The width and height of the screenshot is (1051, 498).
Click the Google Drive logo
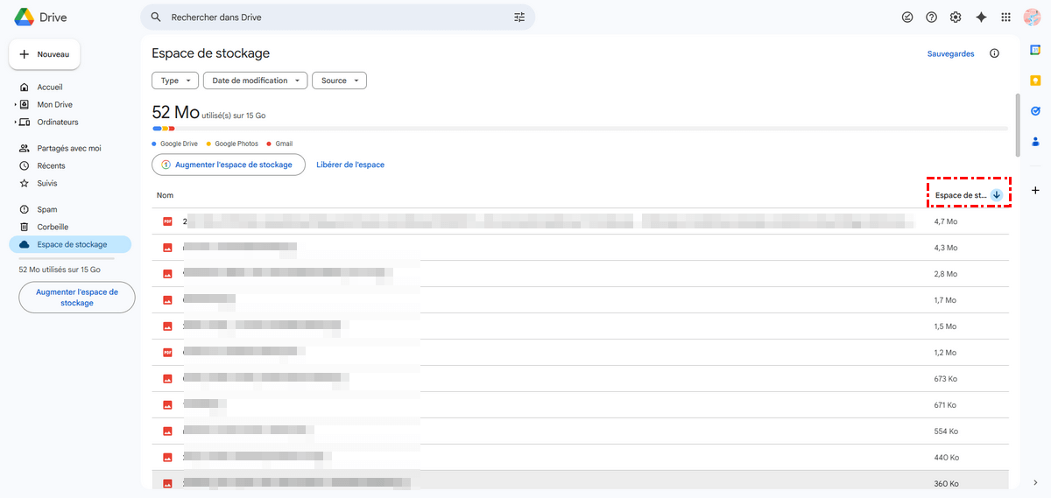[24, 17]
